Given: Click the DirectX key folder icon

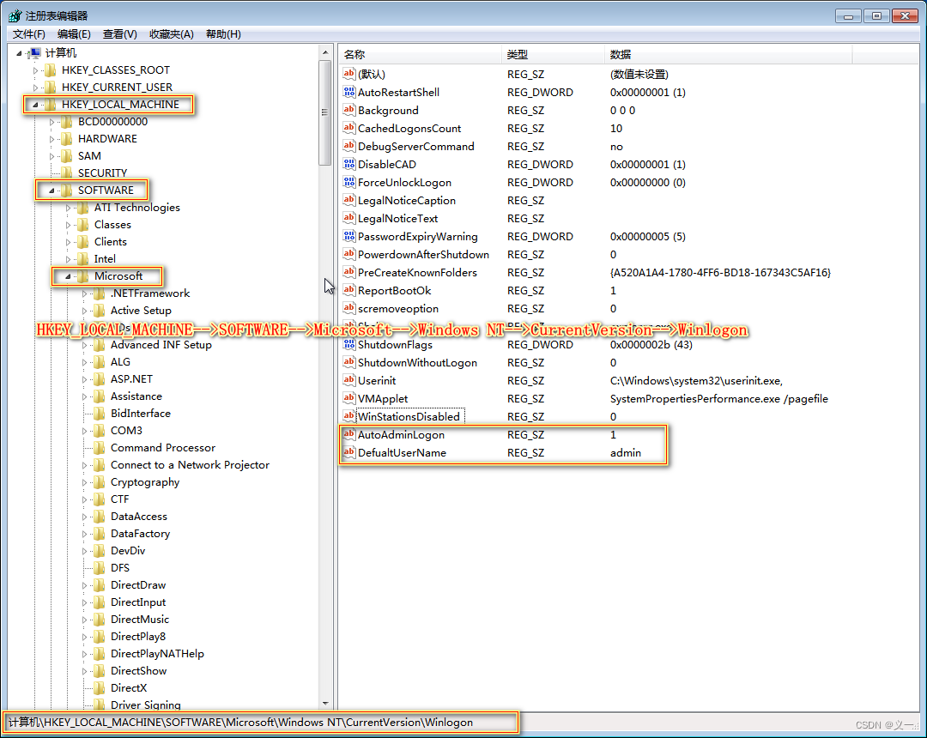Looking at the screenshot, I should coord(100,687).
